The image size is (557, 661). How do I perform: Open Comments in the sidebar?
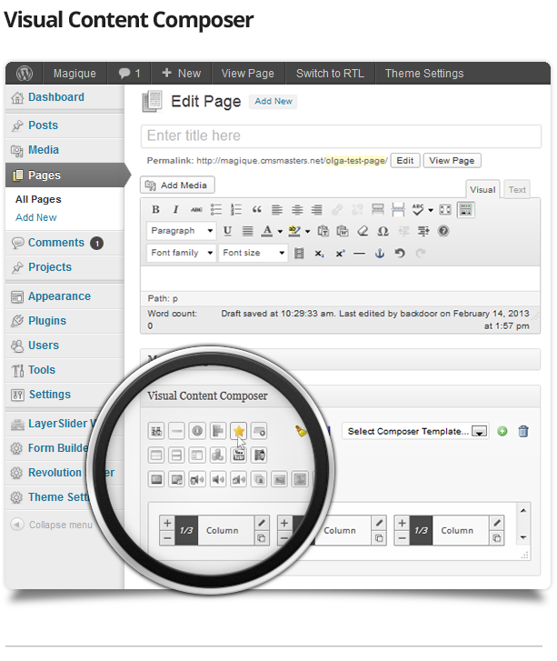tap(65, 244)
